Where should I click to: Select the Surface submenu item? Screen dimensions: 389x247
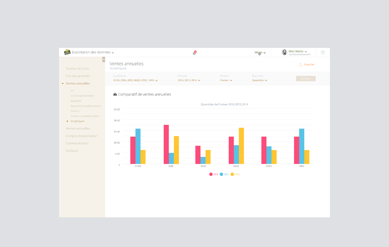(x=75, y=111)
